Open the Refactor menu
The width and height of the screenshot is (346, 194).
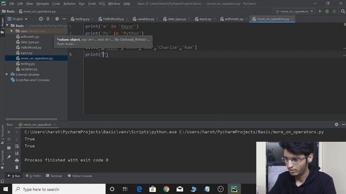69,4
